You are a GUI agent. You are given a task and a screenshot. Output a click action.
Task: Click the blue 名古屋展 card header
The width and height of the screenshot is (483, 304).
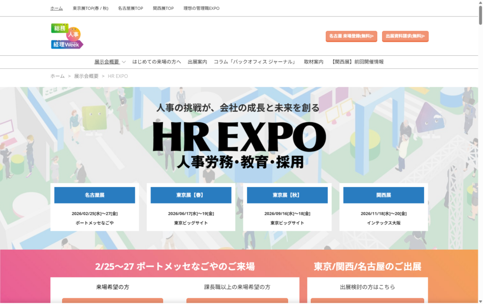94,195
